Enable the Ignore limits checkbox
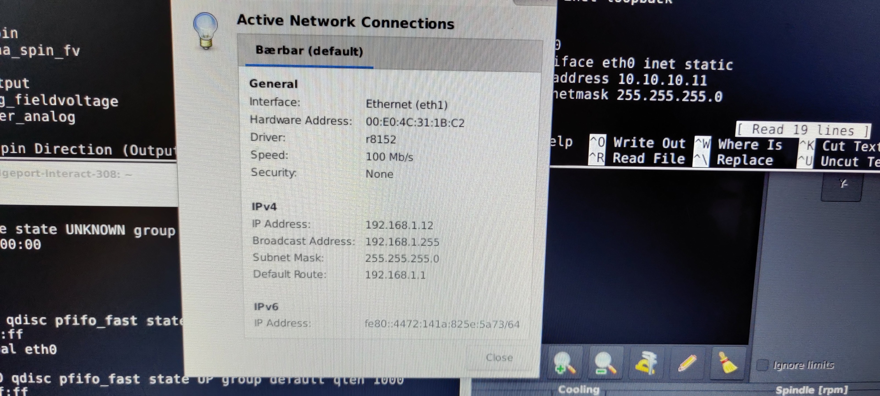Image resolution: width=880 pixels, height=396 pixels. click(x=762, y=365)
